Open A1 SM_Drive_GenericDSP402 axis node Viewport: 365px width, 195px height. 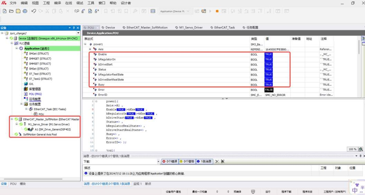coord(43,129)
